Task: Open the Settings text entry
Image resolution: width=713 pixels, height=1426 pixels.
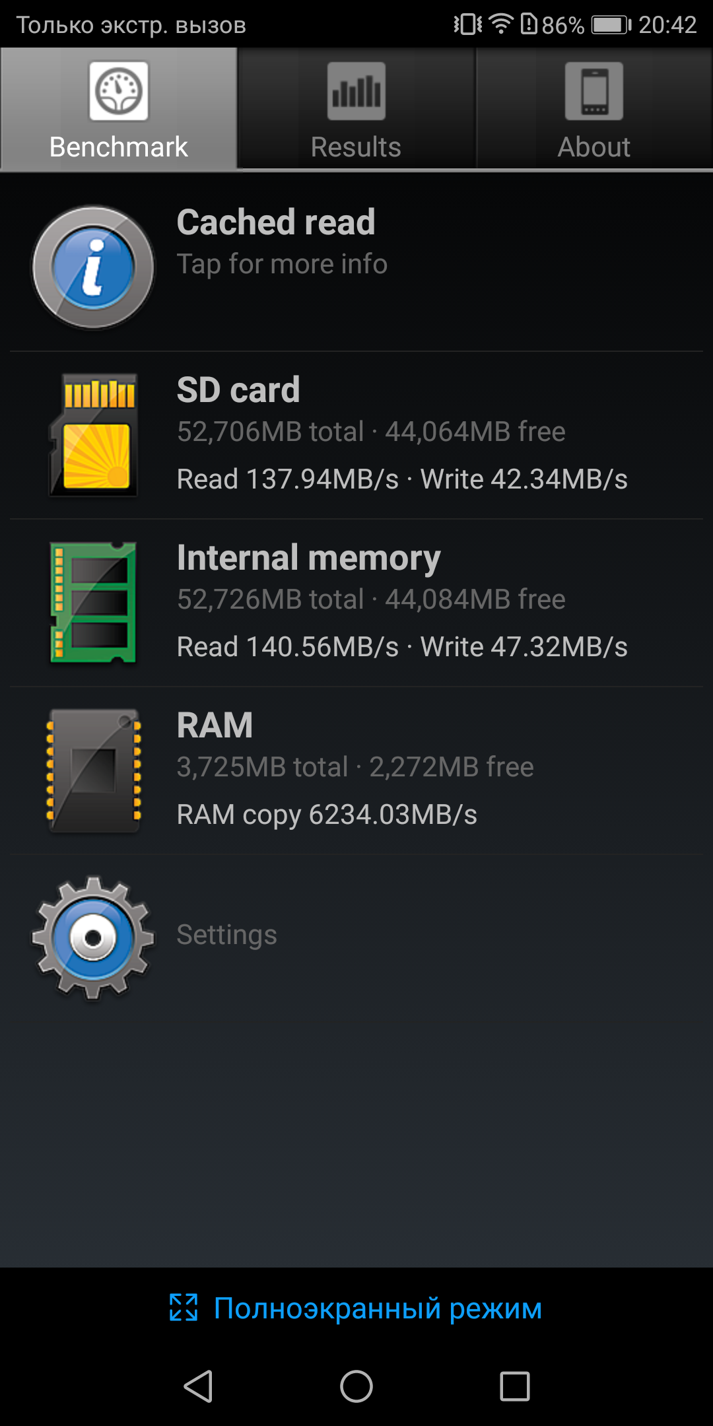Action: coord(226,935)
